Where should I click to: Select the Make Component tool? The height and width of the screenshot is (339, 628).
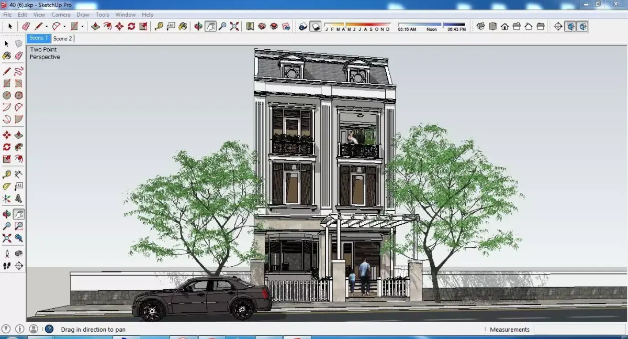pos(19,43)
